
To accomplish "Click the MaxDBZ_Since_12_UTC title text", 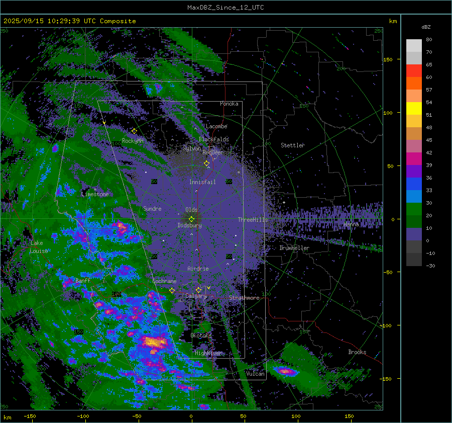I will point(225,8).
